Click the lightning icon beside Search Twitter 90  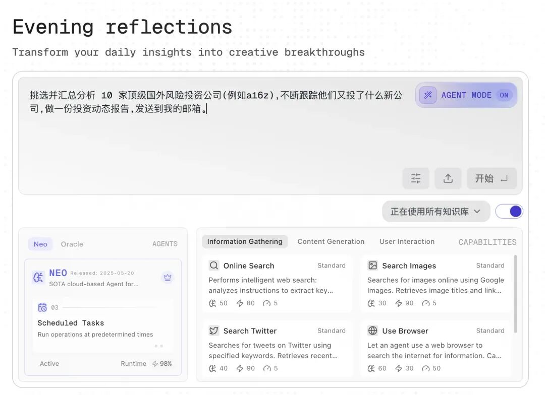[x=240, y=369]
